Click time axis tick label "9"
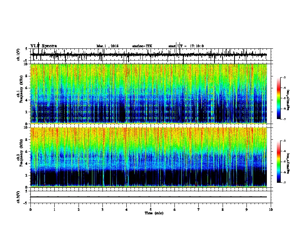 pos(246,210)
